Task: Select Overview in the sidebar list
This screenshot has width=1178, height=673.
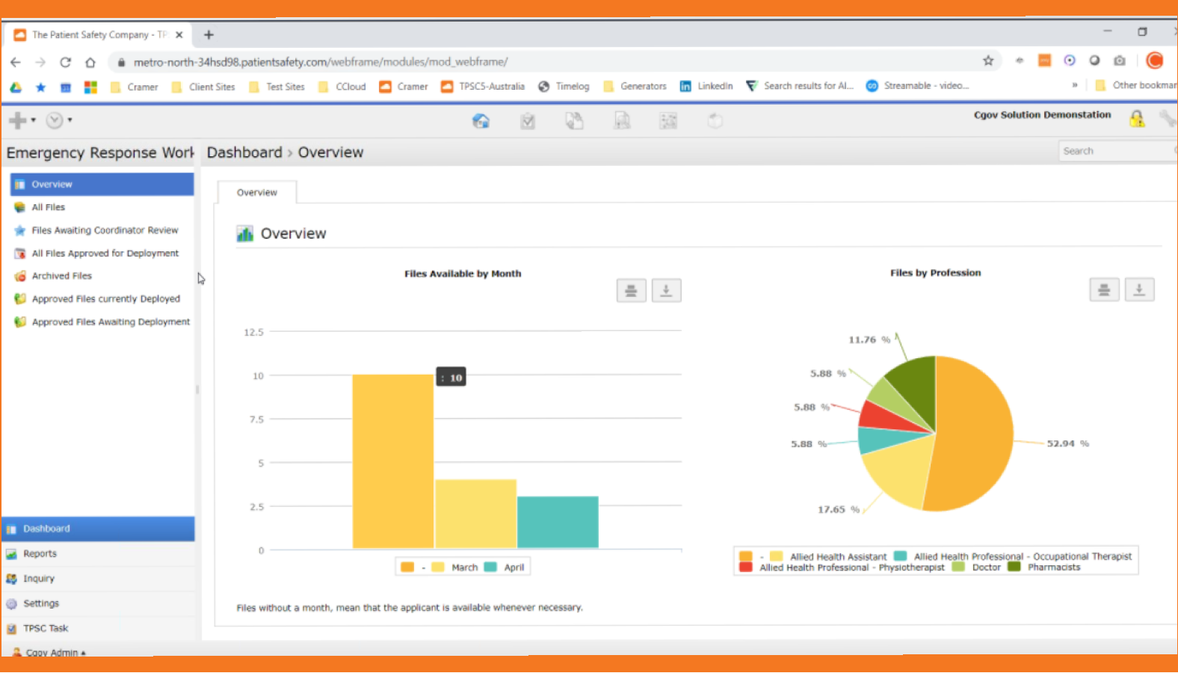Action: click(x=102, y=184)
